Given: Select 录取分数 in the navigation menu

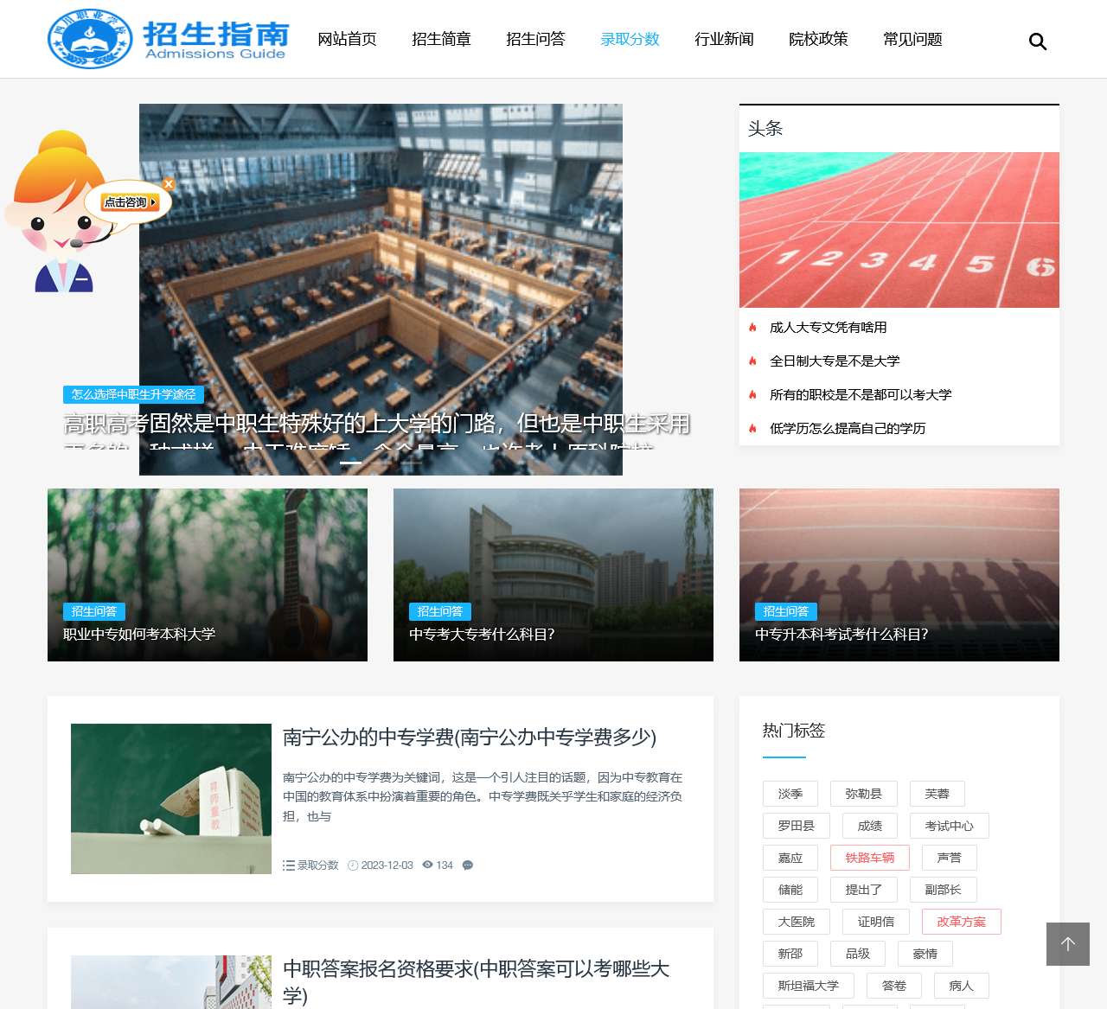Looking at the screenshot, I should (x=630, y=39).
